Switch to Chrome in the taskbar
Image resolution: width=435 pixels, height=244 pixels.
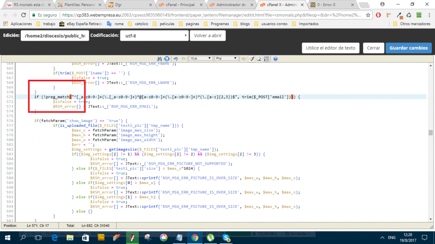click(195, 238)
